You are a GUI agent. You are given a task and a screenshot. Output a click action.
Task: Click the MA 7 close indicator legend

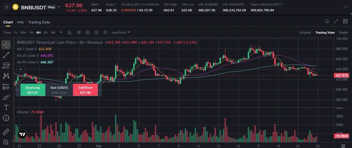[x=34, y=49]
